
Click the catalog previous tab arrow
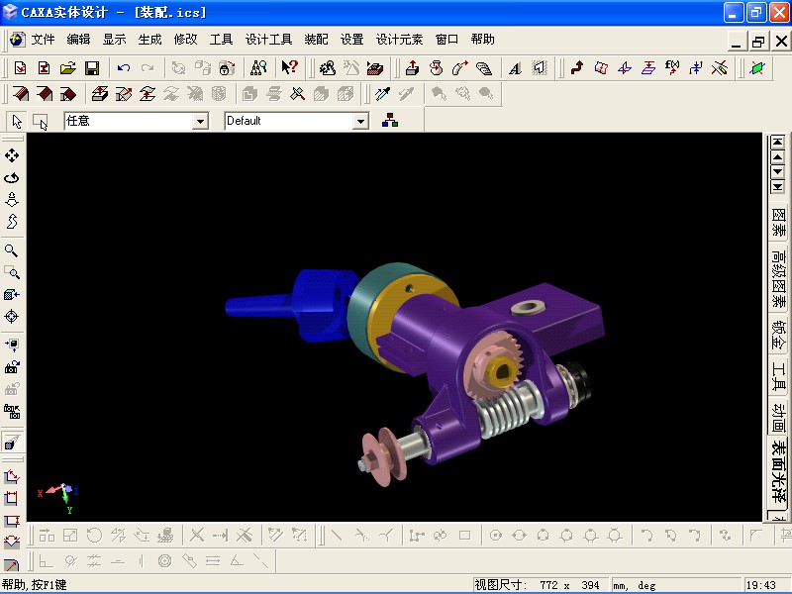(777, 157)
